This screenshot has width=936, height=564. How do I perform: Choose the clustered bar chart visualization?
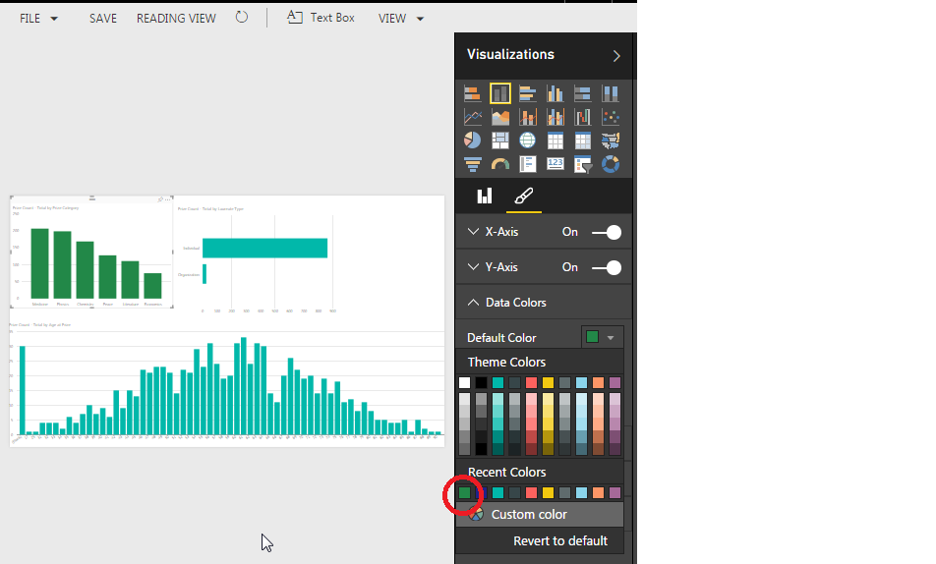click(x=528, y=93)
